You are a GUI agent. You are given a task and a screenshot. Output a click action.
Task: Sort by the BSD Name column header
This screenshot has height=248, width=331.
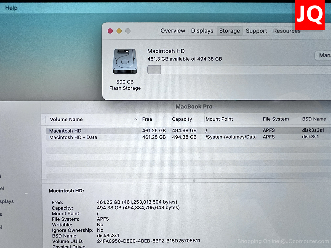click(314, 119)
